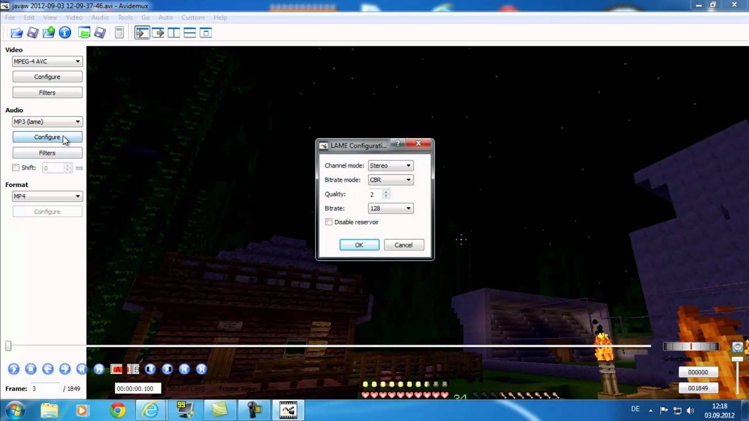Image resolution: width=749 pixels, height=421 pixels.
Task: Open the Calculator icon in toolbar
Action: pos(119,33)
